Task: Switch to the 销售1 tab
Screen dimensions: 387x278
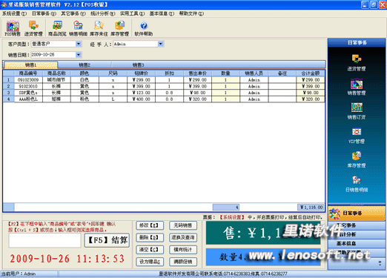Action: point(31,64)
